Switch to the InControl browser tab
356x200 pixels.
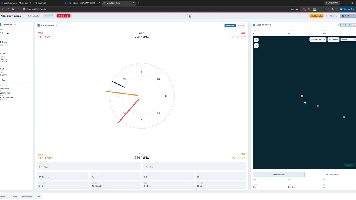click(50, 3)
